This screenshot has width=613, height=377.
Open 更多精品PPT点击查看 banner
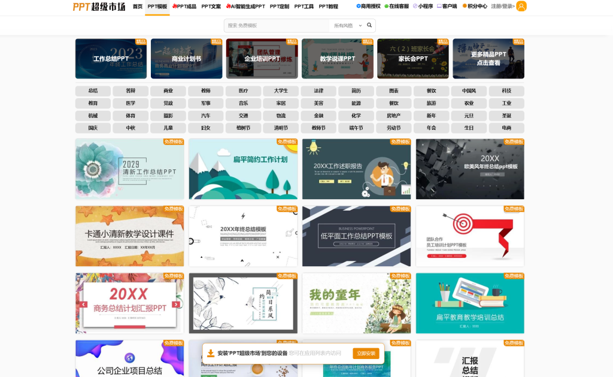(488, 58)
